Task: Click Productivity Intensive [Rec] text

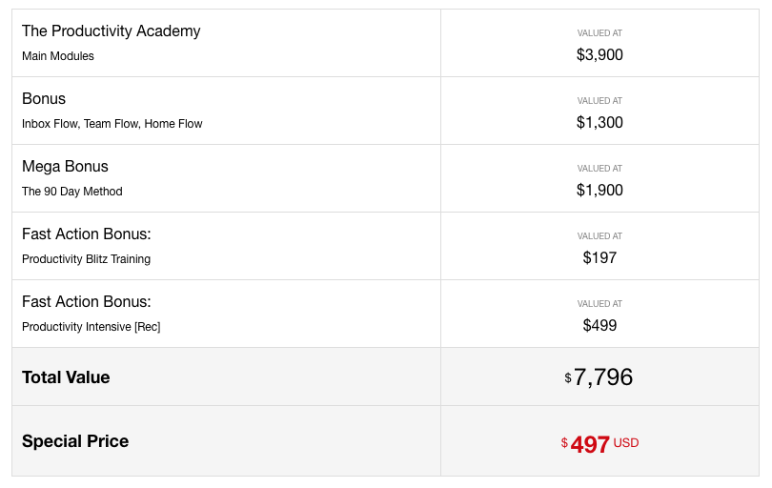Action: tap(91, 327)
